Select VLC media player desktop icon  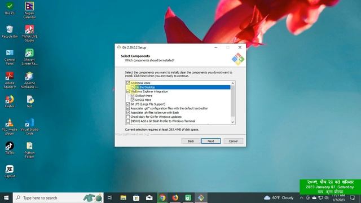pos(10,126)
